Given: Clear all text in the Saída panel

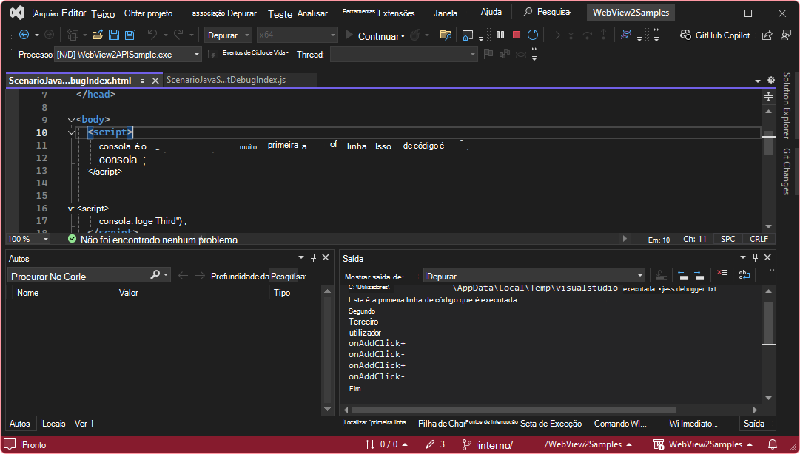Looking at the screenshot, I should [722, 274].
